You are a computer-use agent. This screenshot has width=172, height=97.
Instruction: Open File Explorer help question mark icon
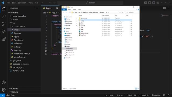(x=138, y=9)
